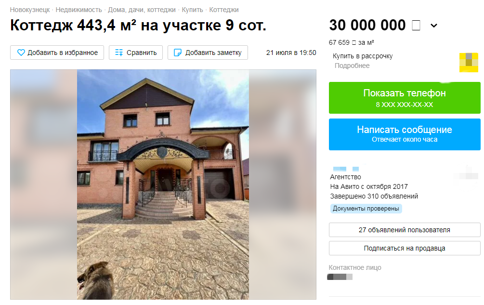Open 27 объявлений пользователя
Screen dimensions: 484x305
coord(405,230)
